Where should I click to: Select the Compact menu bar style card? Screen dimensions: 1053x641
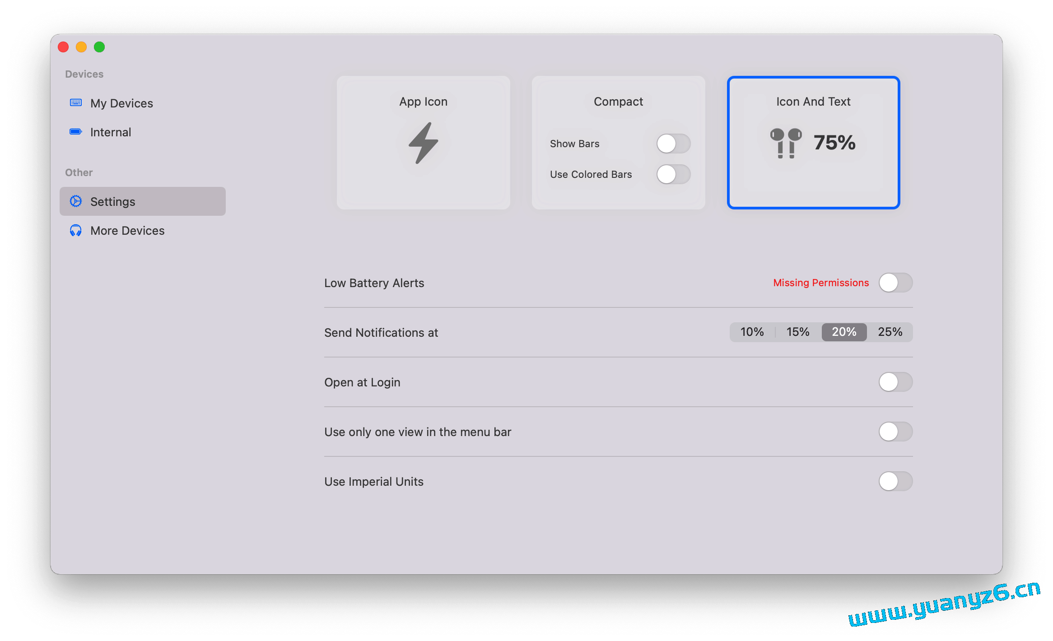coord(618,102)
